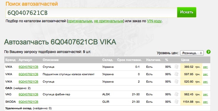Select the price 597.85 грн. cell
This screenshot has height=111, width=218.
click(191, 74)
